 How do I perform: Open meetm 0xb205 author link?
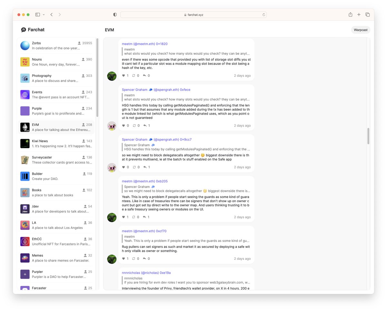coord(145,181)
